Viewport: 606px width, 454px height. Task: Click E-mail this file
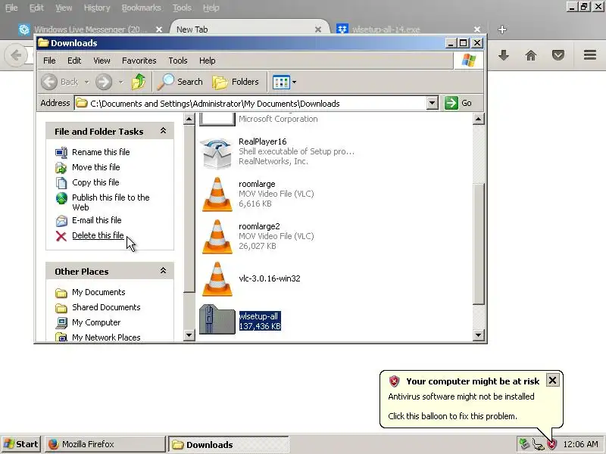coord(97,220)
